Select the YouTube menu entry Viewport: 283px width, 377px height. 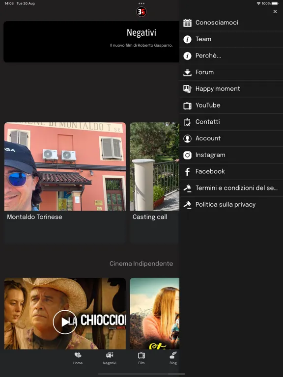point(231,106)
